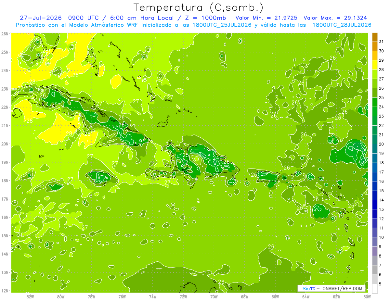Click the '21N' latitude axis label
The height and width of the screenshot is (301, 390).
(5, 125)
